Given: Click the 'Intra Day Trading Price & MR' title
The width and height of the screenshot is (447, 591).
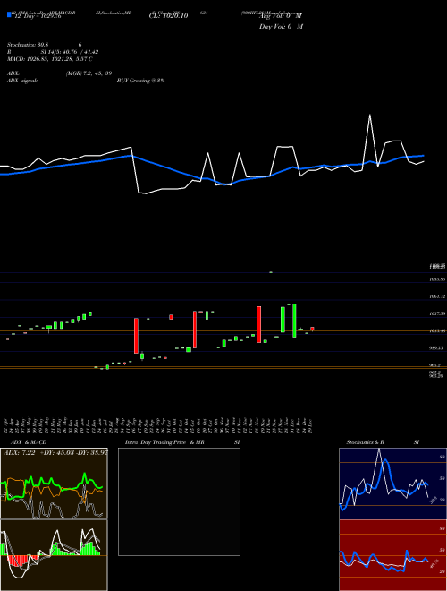Looking at the screenshot, I should pos(165,442).
